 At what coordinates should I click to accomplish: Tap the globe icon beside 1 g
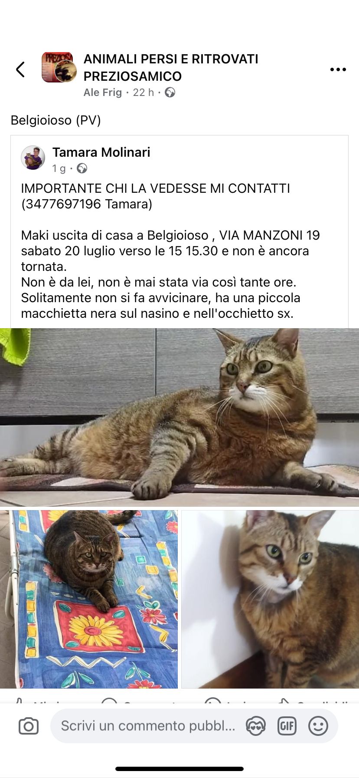82,168
